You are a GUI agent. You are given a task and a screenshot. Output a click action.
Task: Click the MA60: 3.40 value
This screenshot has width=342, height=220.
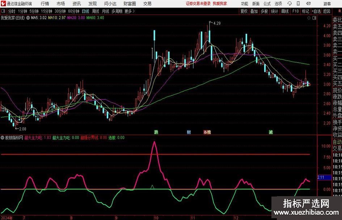tap(95, 18)
